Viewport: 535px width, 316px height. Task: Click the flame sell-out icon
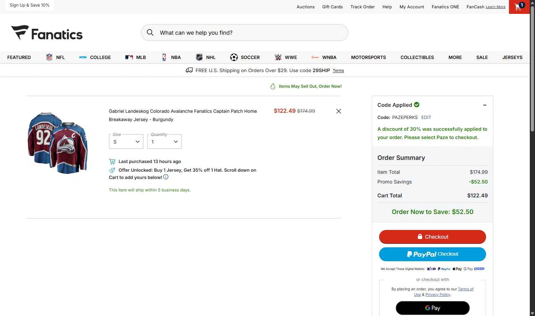click(273, 86)
